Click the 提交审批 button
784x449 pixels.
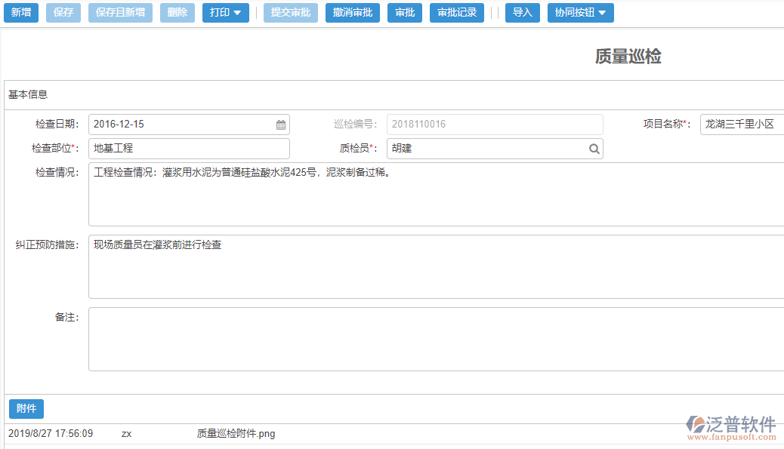291,13
